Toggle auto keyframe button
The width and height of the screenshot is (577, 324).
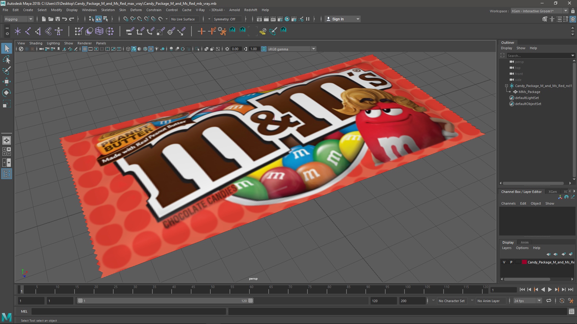pos(562,301)
